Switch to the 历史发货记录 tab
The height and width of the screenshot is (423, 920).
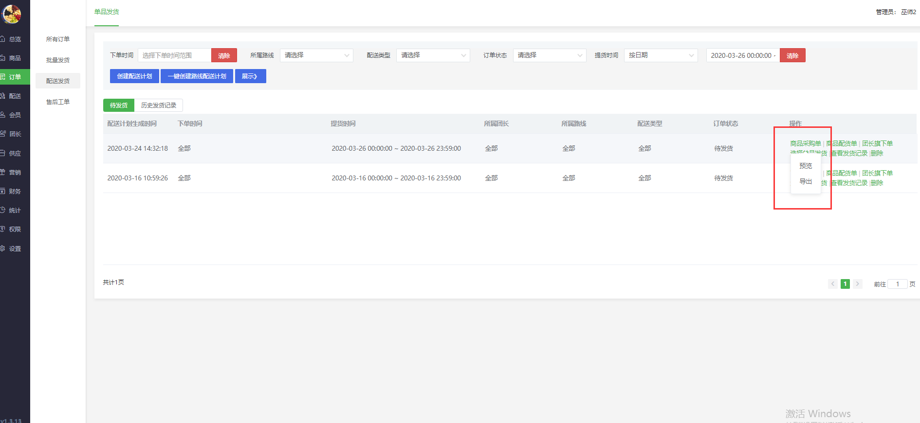tap(159, 106)
